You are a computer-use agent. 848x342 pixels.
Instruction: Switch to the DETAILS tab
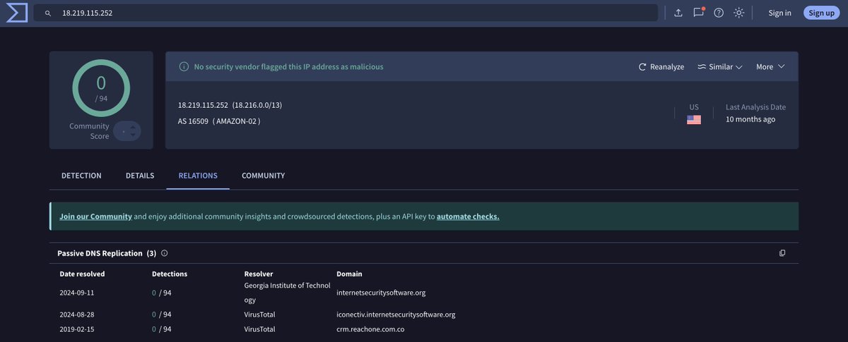click(x=140, y=176)
